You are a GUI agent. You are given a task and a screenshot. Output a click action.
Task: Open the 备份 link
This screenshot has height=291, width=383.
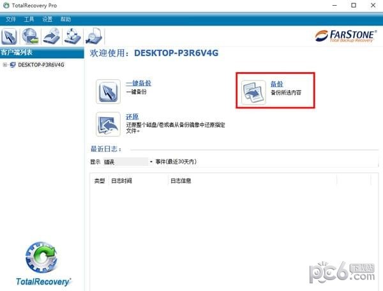(277, 84)
